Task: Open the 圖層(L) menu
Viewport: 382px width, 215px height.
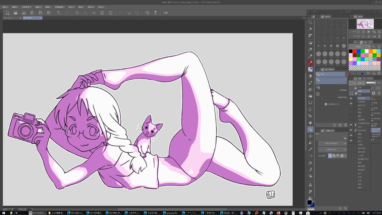Action: click(x=48, y=7)
